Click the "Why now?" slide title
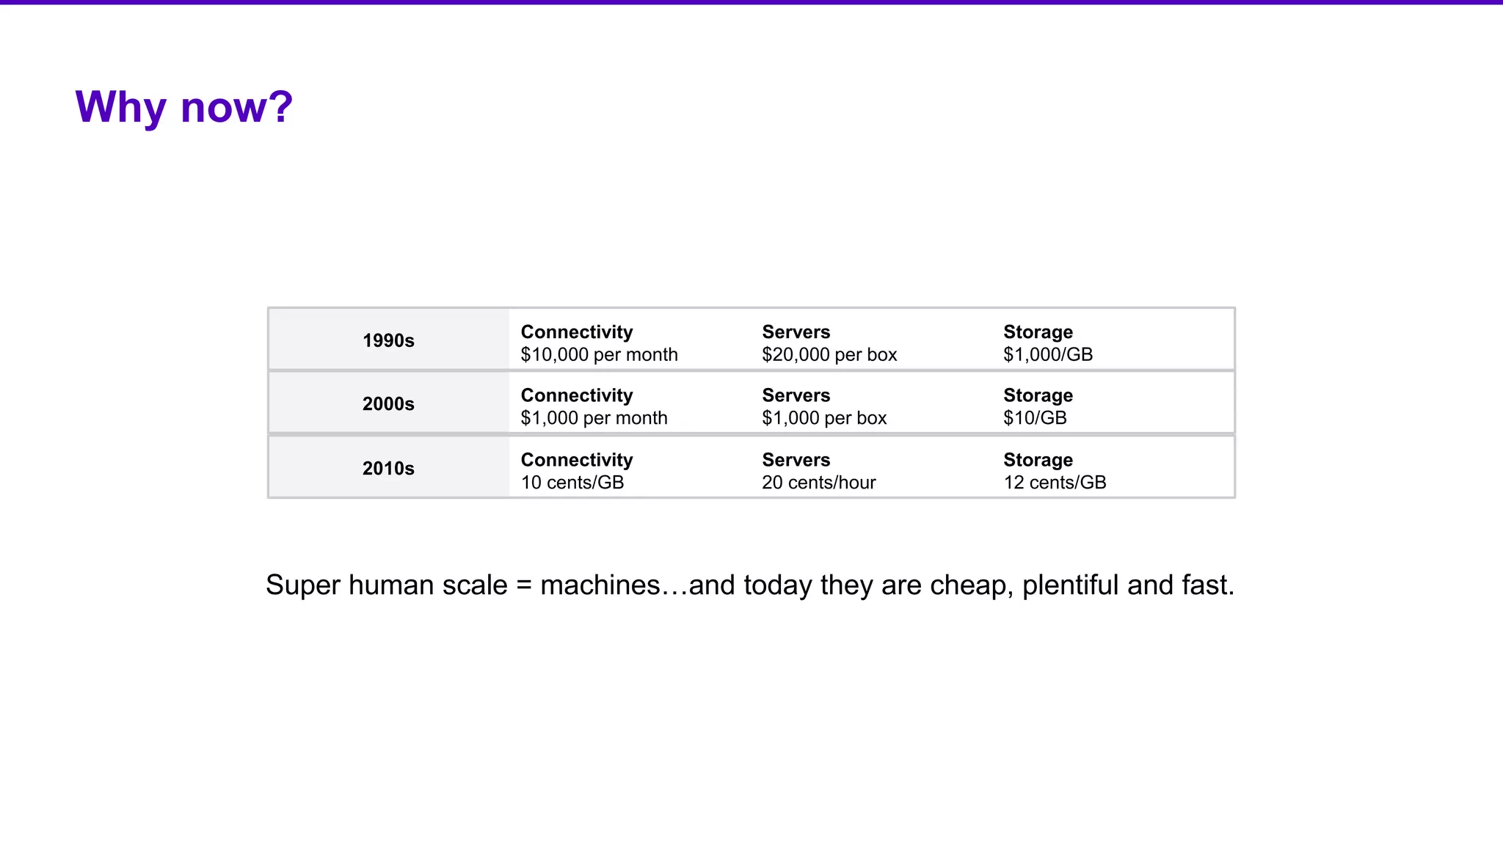Screen dimensions: 1503x845 coord(183,107)
